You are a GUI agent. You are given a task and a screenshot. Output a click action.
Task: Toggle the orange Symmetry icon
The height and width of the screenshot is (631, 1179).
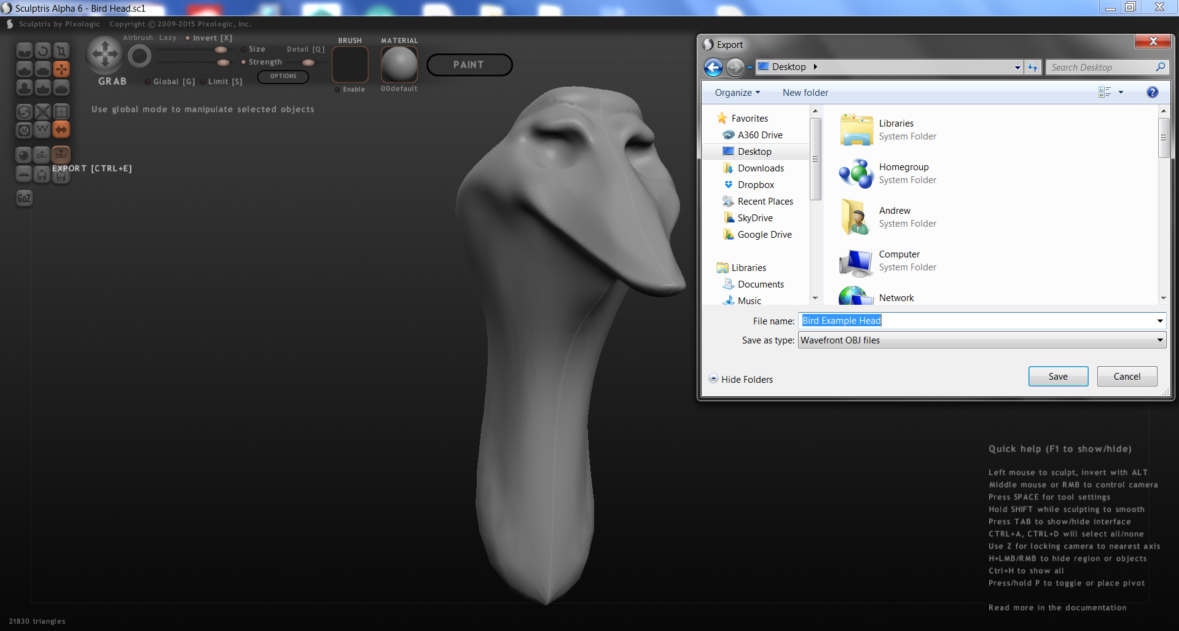tap(61, 130)
